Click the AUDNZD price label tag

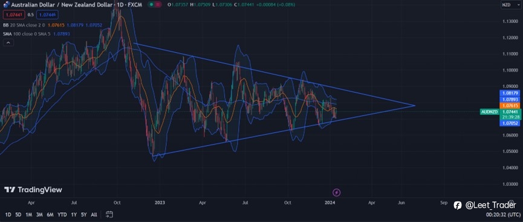(489, 112)
